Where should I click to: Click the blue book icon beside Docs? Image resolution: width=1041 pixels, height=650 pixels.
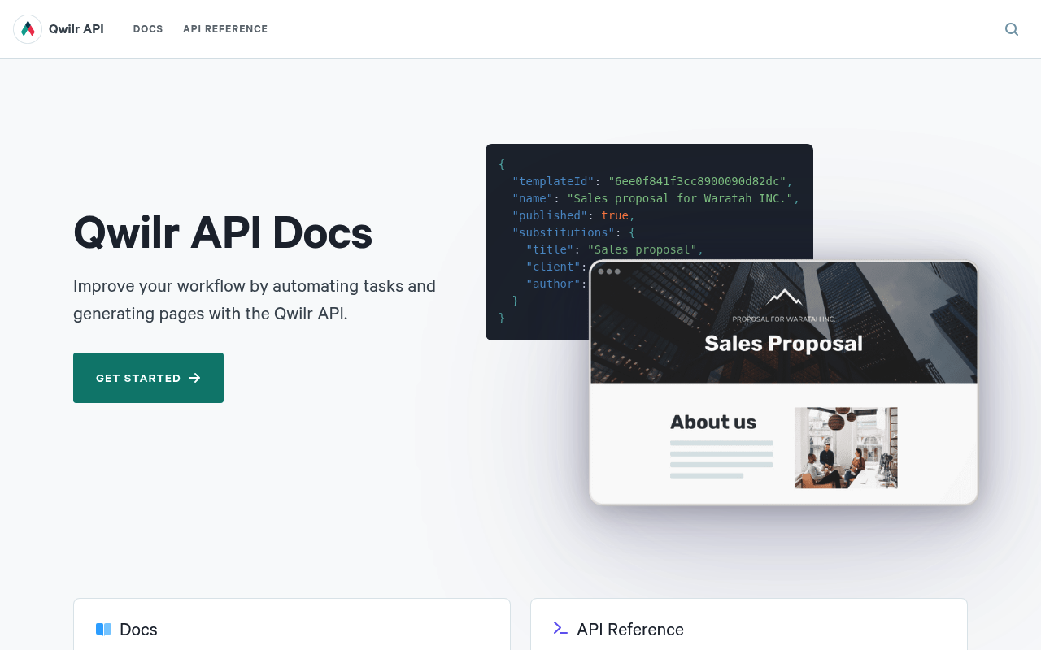103,630
